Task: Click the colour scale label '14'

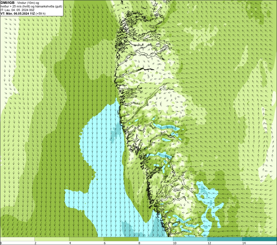Action: click(x=244, y=243)
